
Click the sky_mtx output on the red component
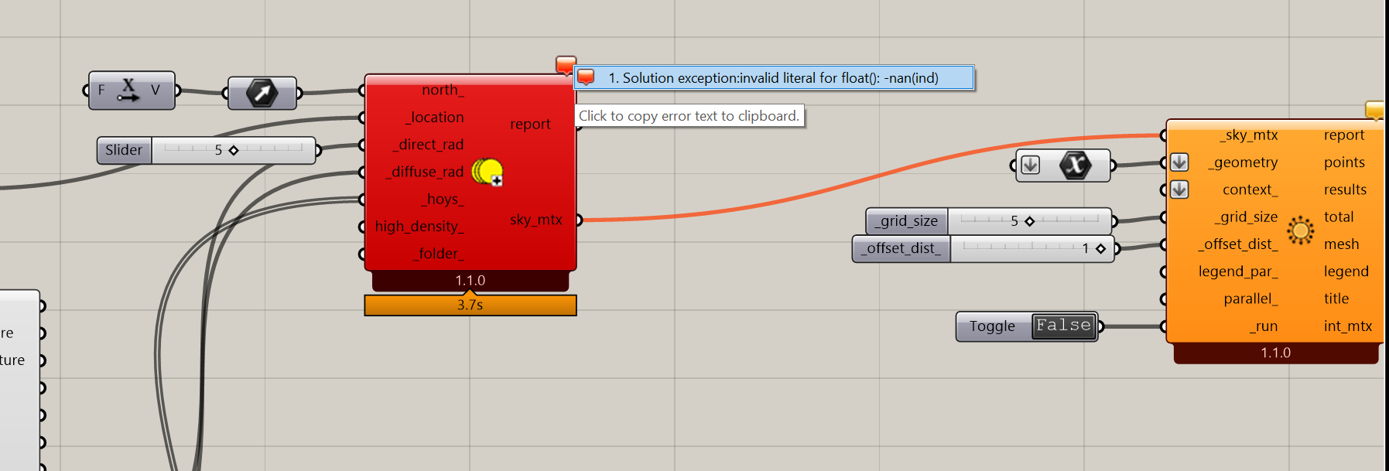[x=536, y=220]
